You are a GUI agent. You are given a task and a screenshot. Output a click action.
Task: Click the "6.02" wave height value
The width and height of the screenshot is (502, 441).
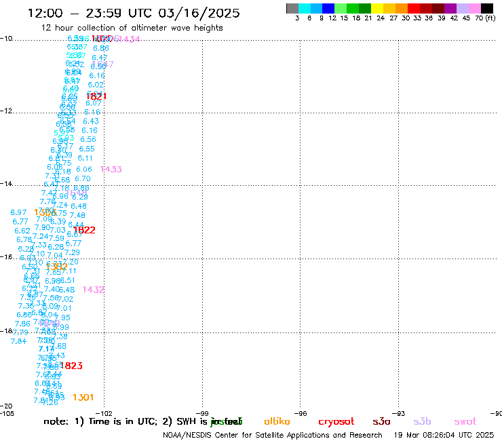[96, 85]
